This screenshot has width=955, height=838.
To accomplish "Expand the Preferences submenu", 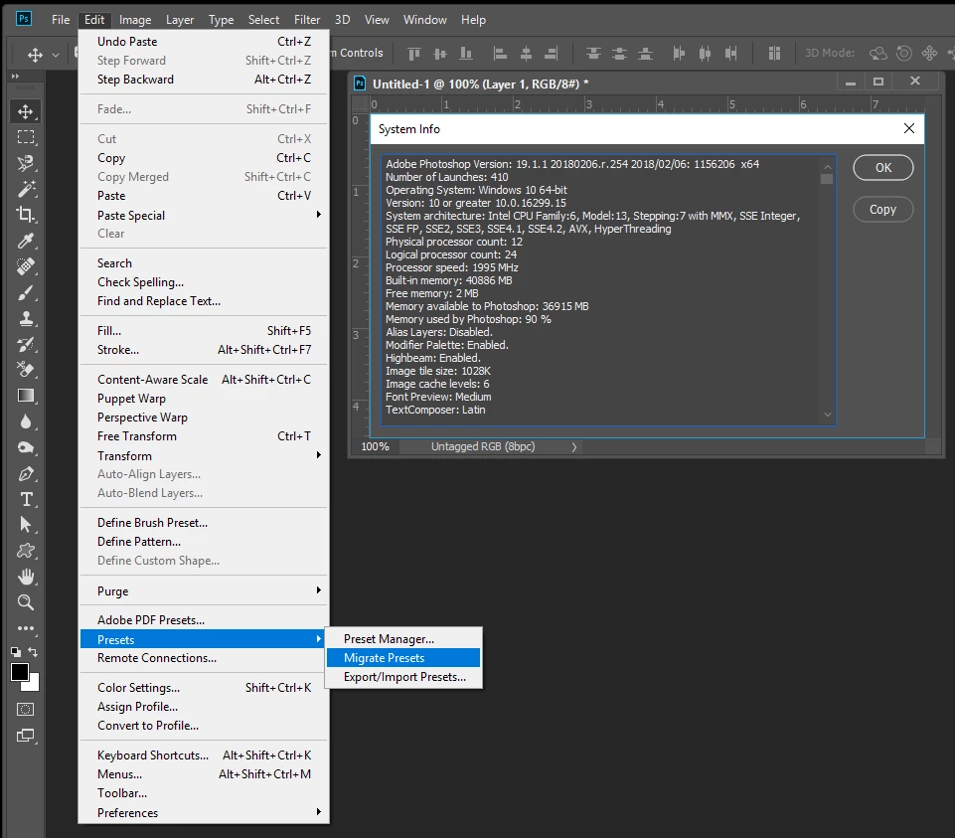I will point(204,813).
